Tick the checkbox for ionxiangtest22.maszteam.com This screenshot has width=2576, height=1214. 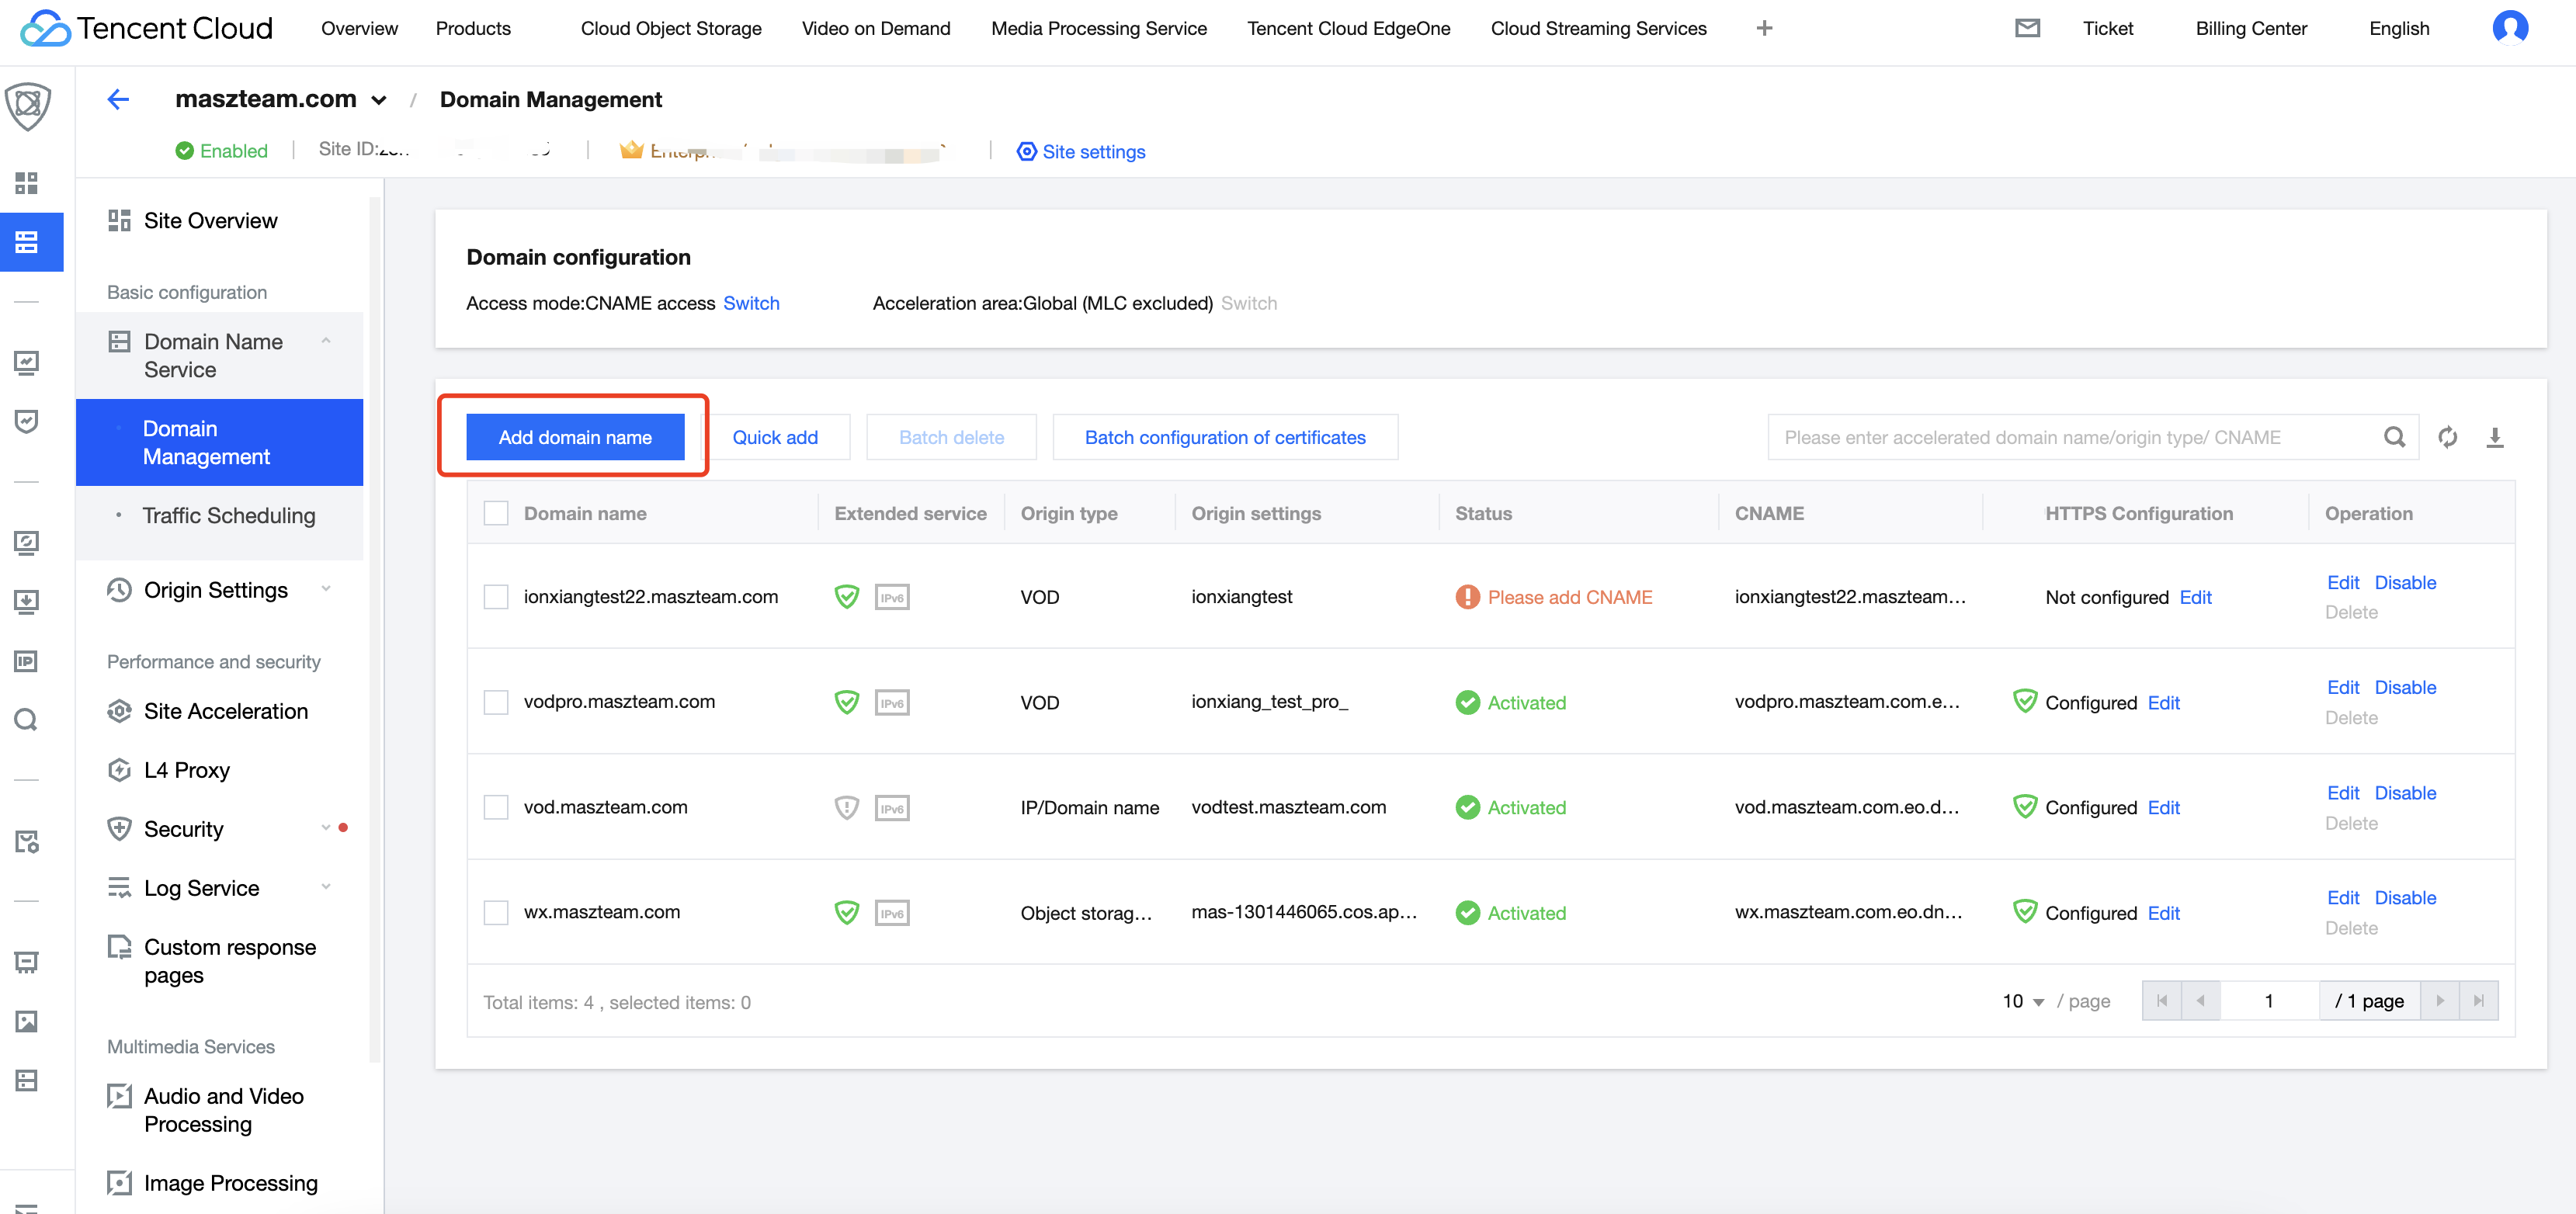click(x=496, y=597)
